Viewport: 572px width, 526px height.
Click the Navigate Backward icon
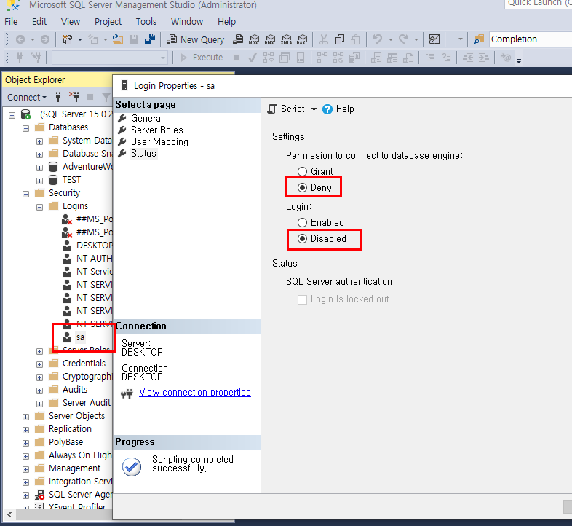point(20,39)
